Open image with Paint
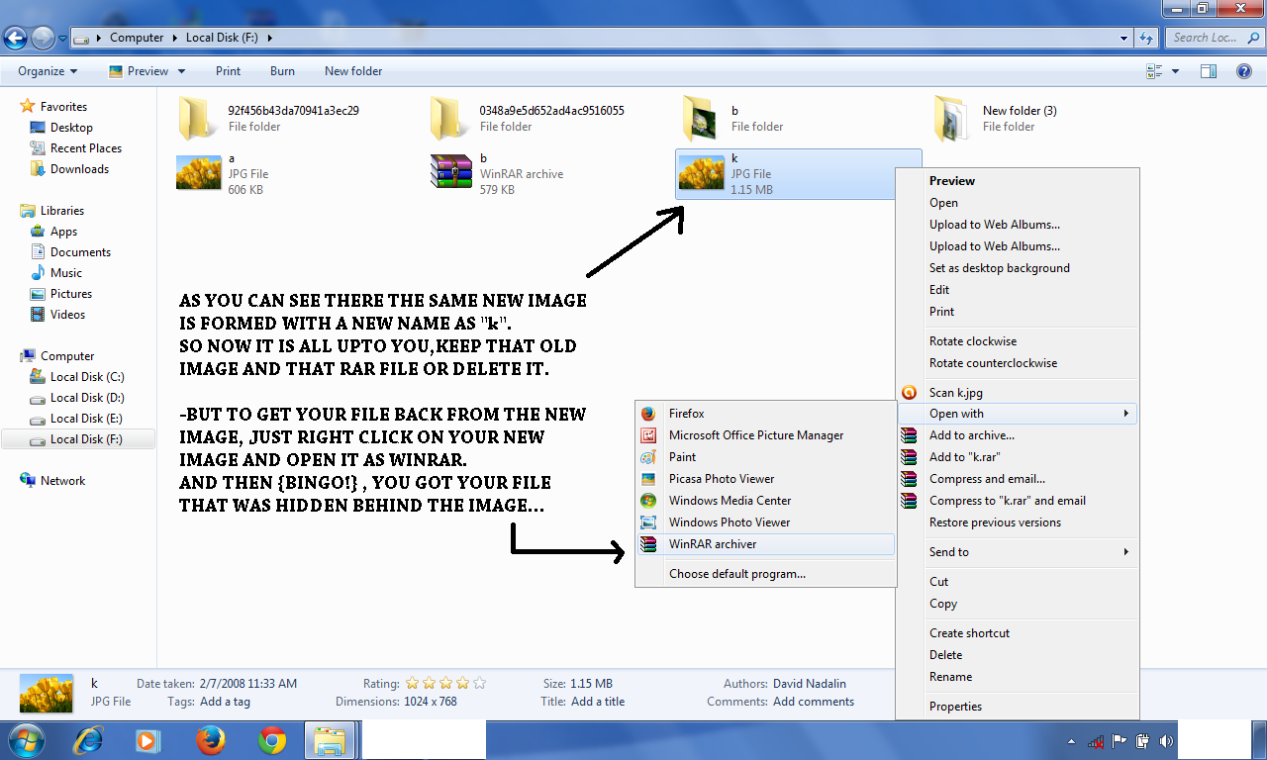 tap(765, 457)
